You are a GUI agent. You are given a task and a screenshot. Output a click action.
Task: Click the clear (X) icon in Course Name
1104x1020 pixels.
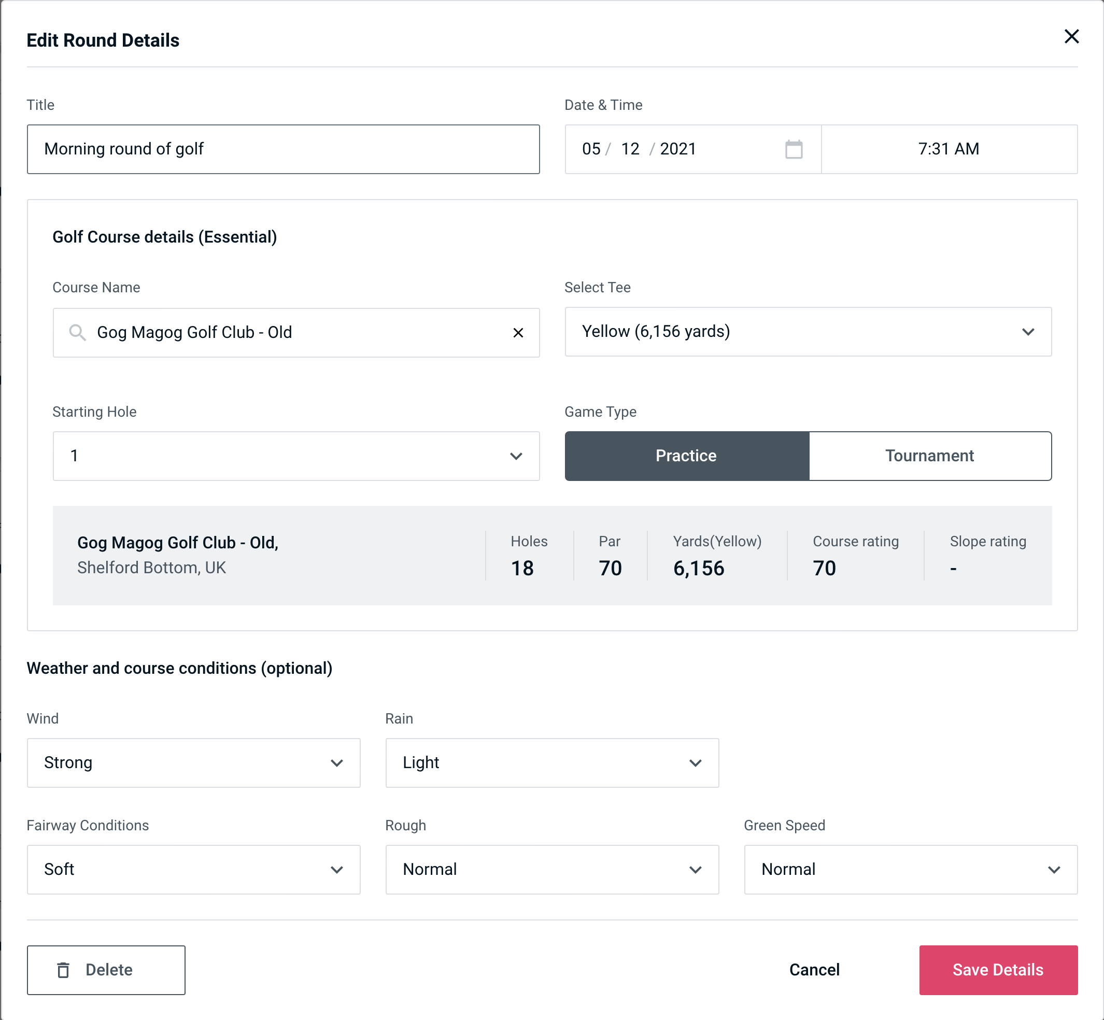point(518,333)
